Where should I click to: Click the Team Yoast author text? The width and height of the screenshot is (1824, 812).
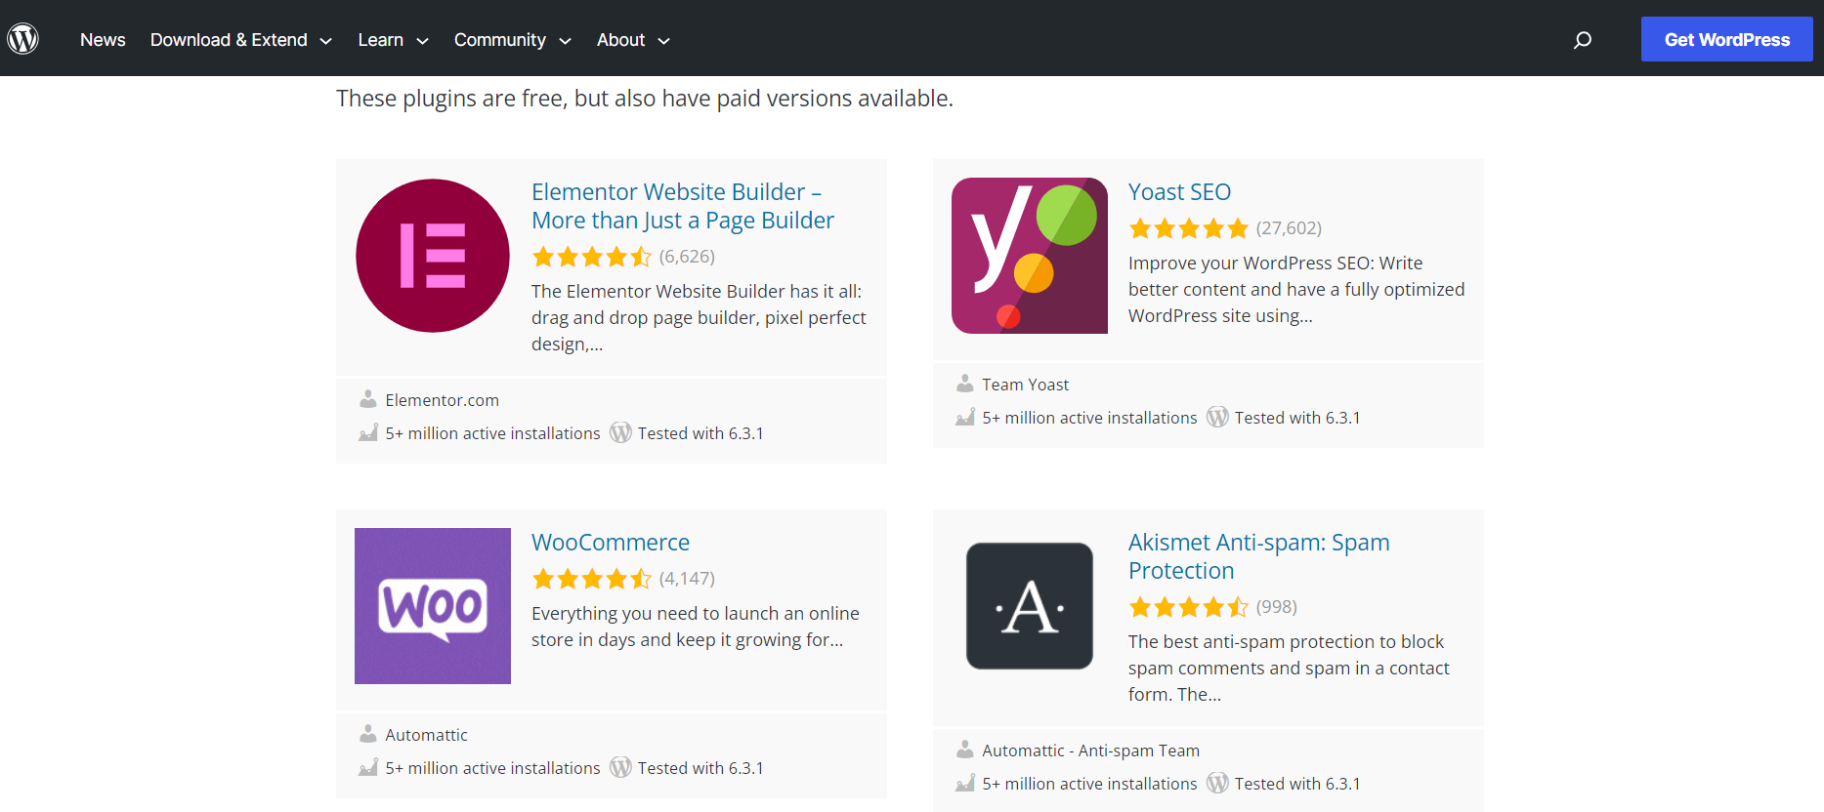(x=1026, y=385)
